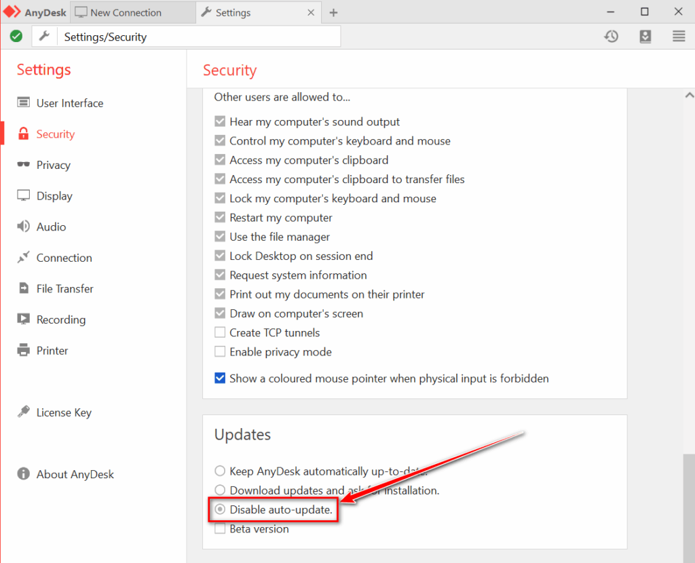Open the Recording settings section
The width and height of the screenshot is (695, 563).
[60, 319]
